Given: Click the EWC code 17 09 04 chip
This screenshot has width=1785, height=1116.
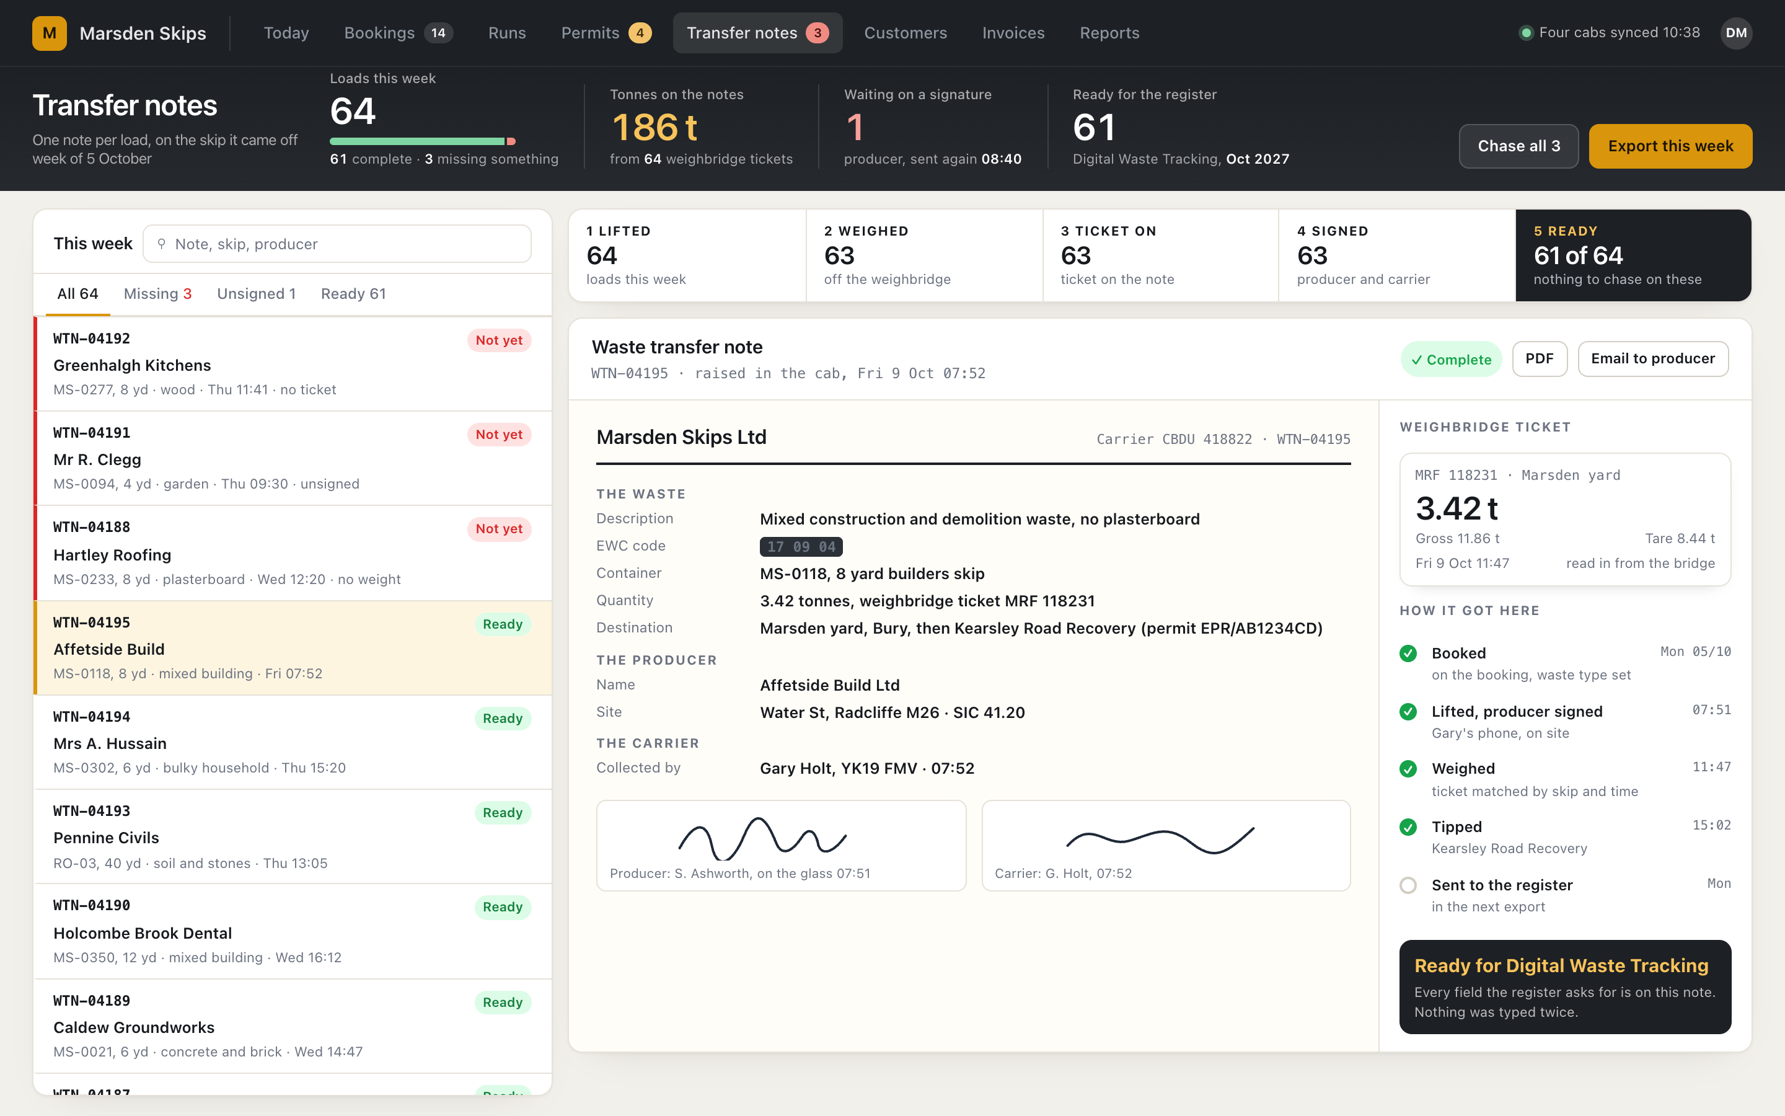Looking at the screenshot, I should click(801, 547).
